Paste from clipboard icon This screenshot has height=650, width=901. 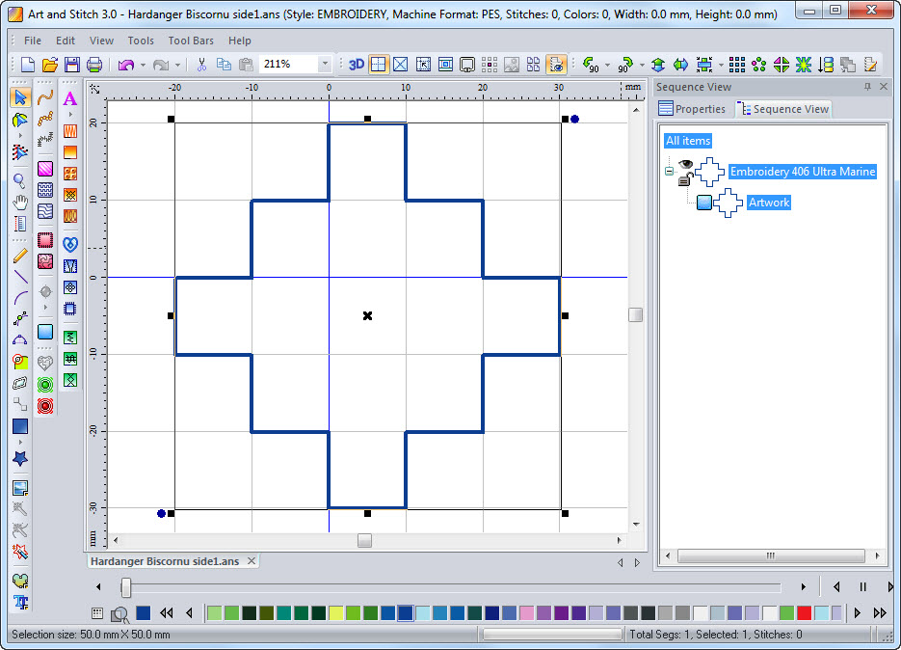[x=246, y=65]
